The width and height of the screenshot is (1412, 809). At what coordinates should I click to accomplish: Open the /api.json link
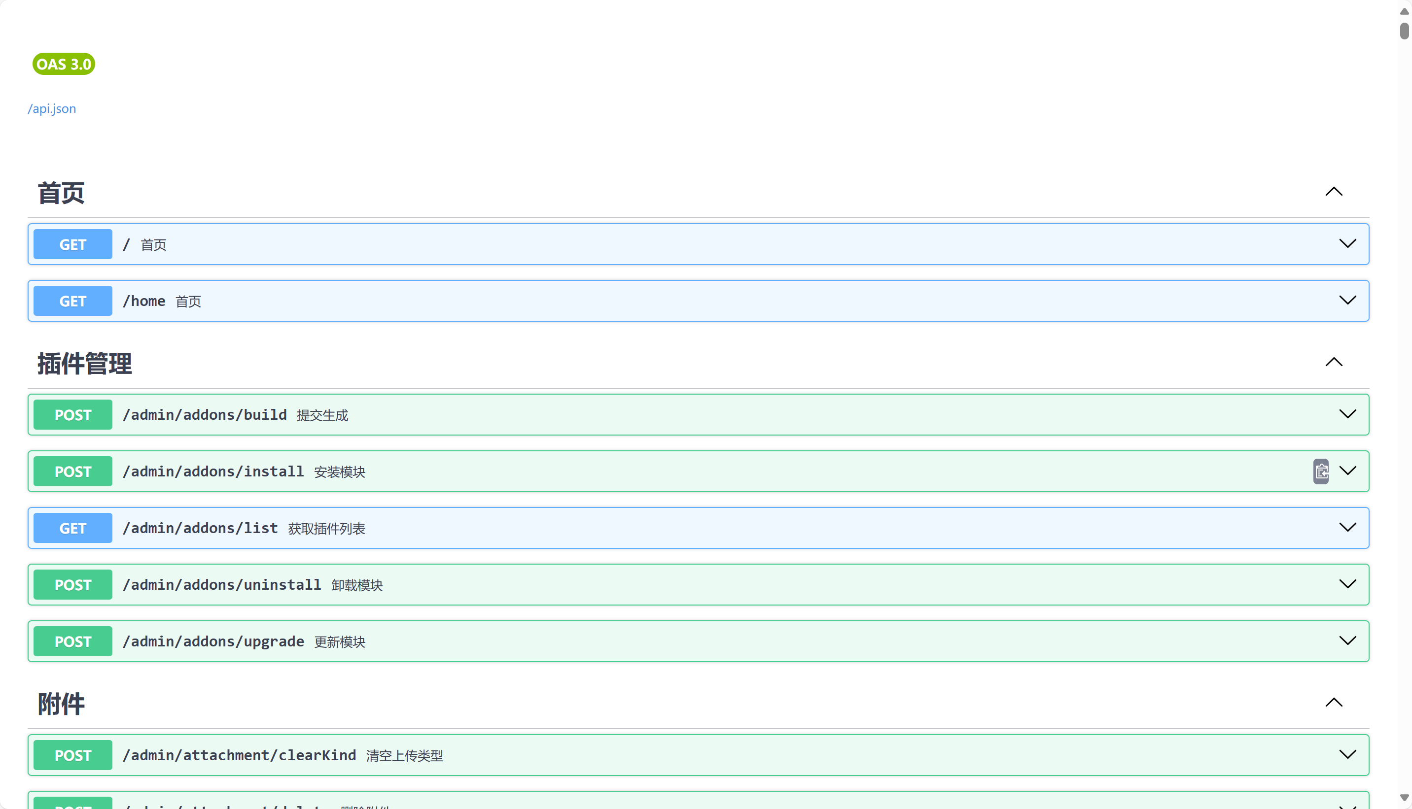click(x=52, y=108)
